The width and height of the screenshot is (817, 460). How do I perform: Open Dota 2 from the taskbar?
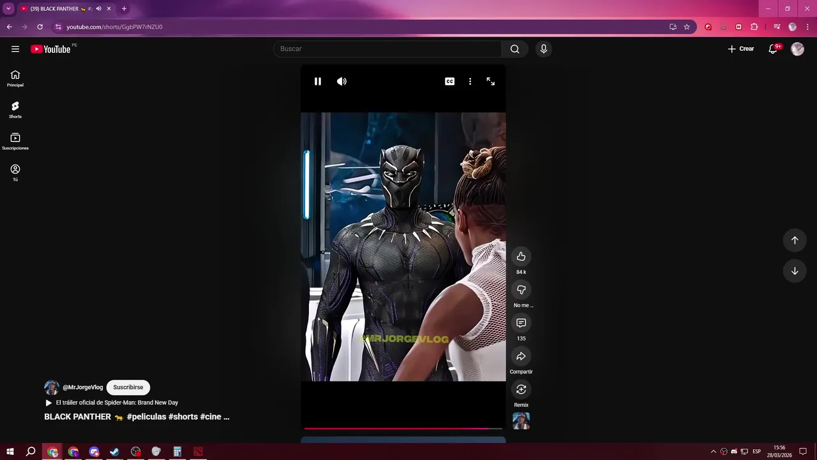(x=198, y=452)
